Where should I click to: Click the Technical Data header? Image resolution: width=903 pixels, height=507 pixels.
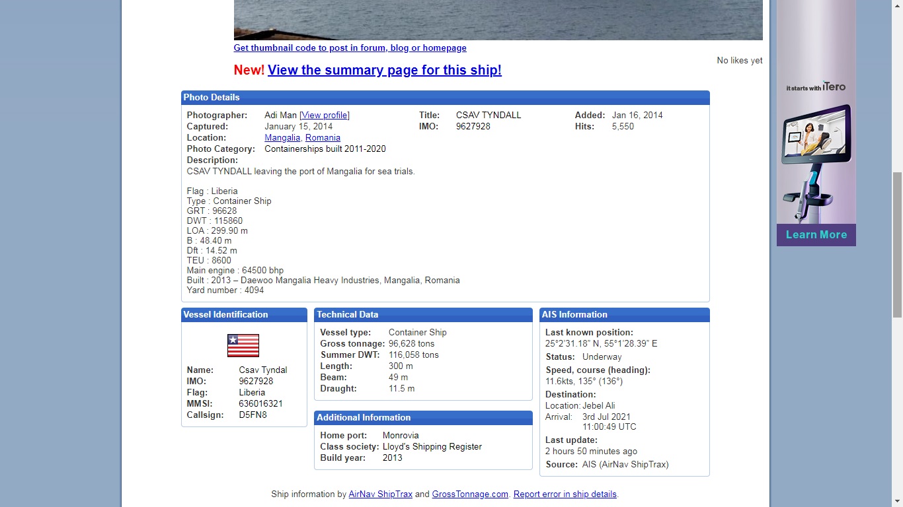(423, 315)
